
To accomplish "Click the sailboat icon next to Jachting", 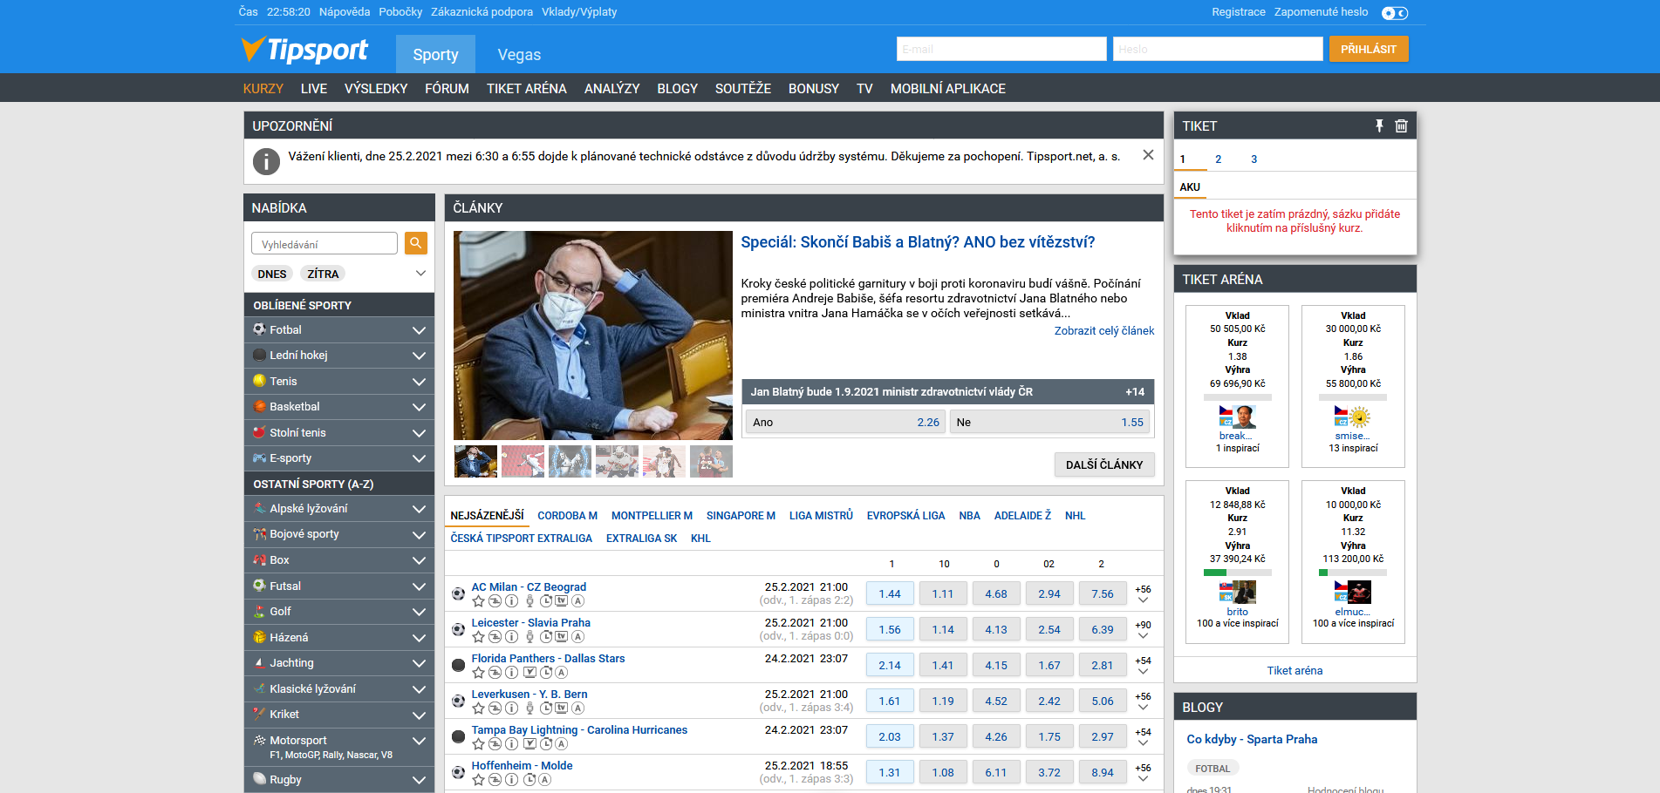I will (259, 662).
